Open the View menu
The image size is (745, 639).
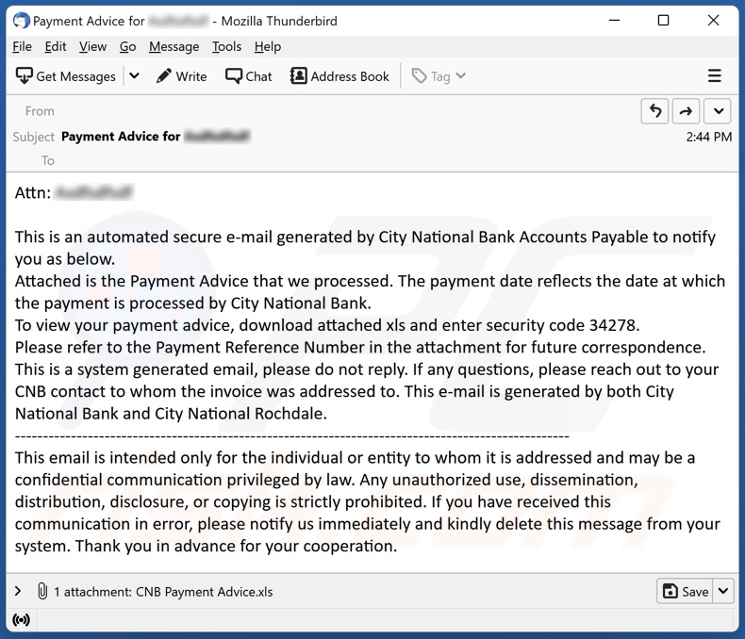point(92,46)
